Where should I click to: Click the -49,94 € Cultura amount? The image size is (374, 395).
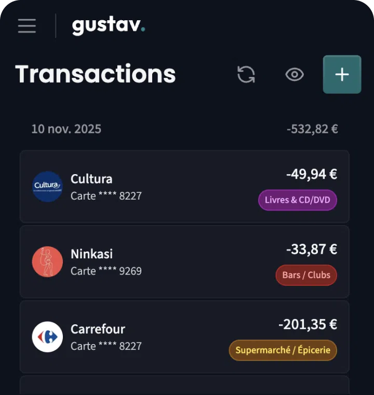click(x=311, y=175)
